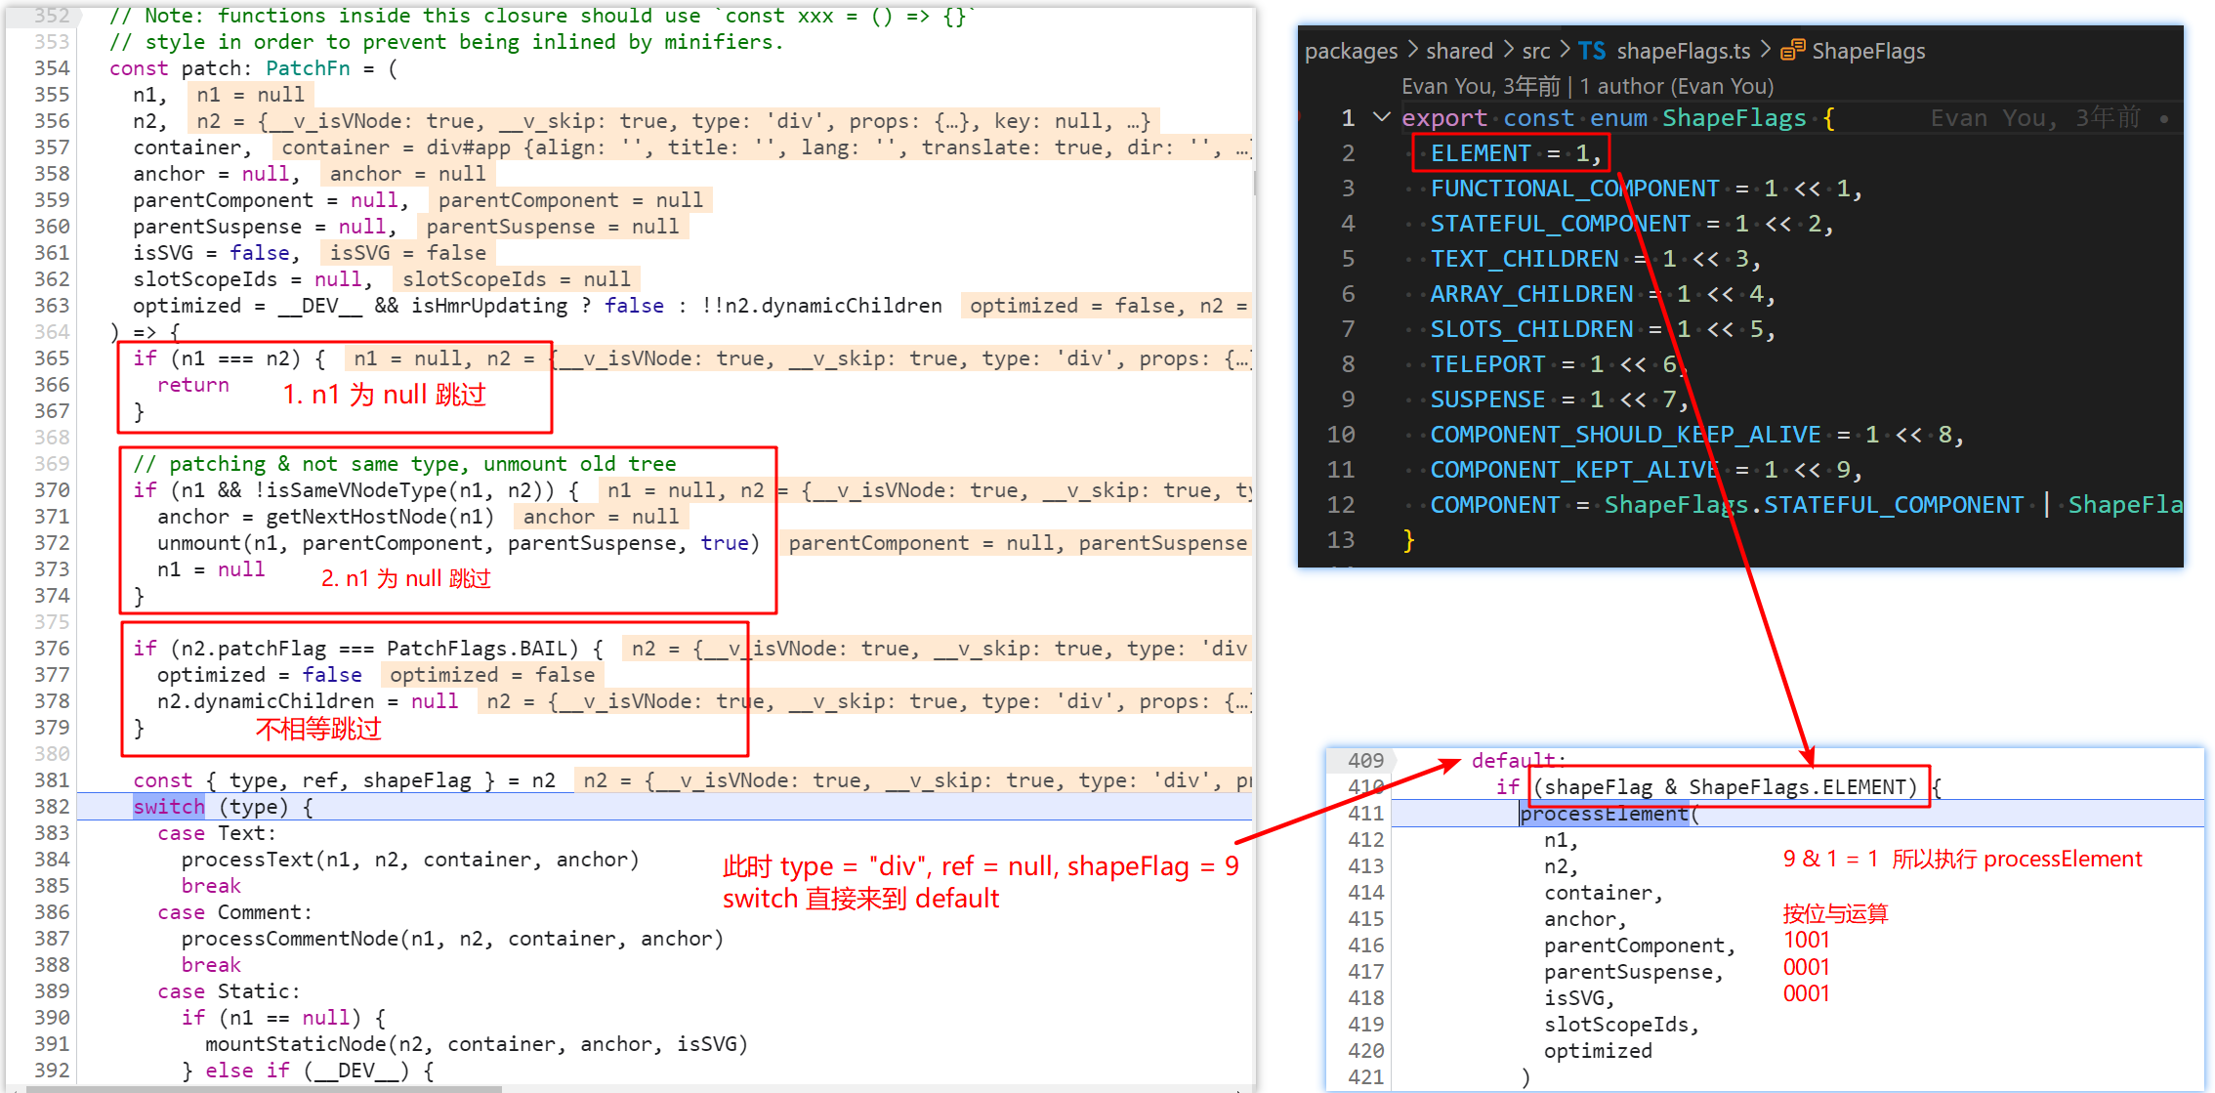Click COMPONENT member on enum line 12
Image resolution: width=2215 pixels, height=1093 pixels.
click(x=1494, y=505)
